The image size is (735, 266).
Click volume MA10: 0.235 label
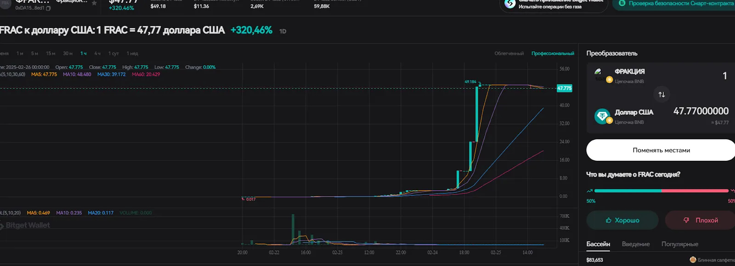click(x=69, y=213)
